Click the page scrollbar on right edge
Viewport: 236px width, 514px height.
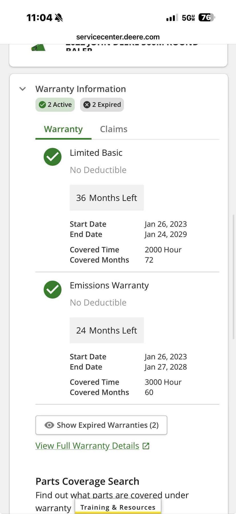pos(234,277)
